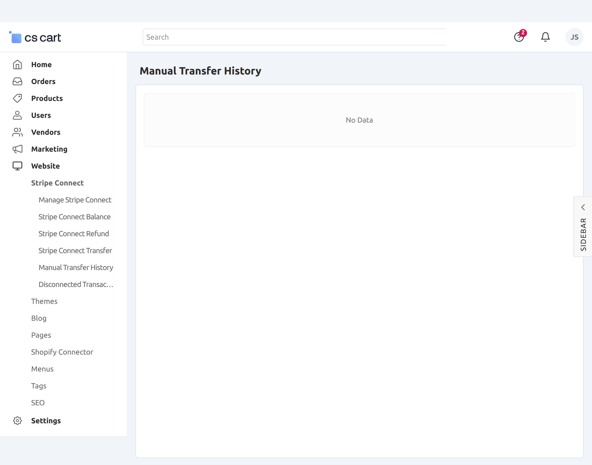Image resolution: width=592 pixels, height=465 pixels.
Task: Click the Settings gear icon
Action: click(x=17, y=421)
